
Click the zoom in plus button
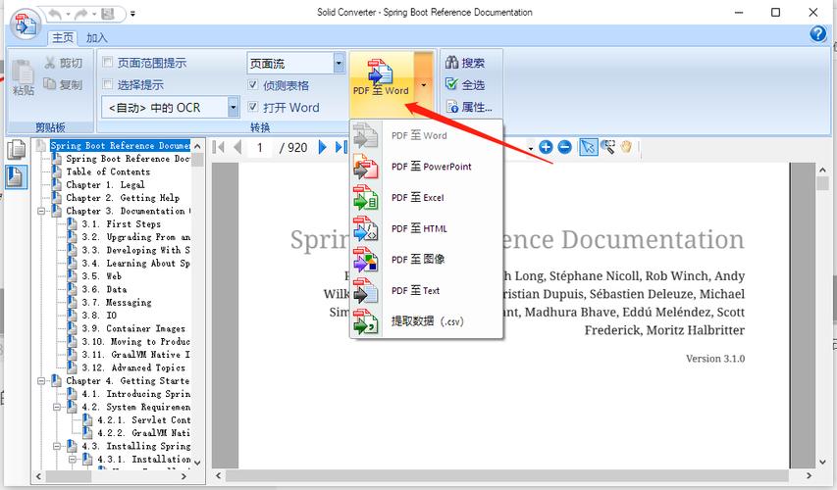coord(546,147)
